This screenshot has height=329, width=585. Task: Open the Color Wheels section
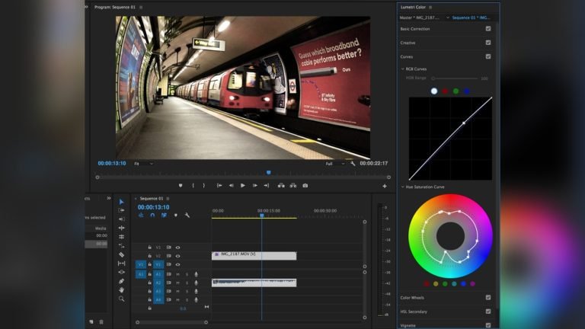point(412,298)
